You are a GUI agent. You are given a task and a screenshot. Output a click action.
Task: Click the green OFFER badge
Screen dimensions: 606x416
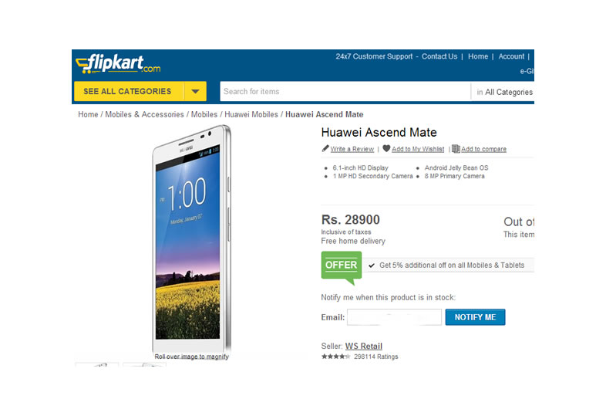pyautogui.click(x=342, y=267)
